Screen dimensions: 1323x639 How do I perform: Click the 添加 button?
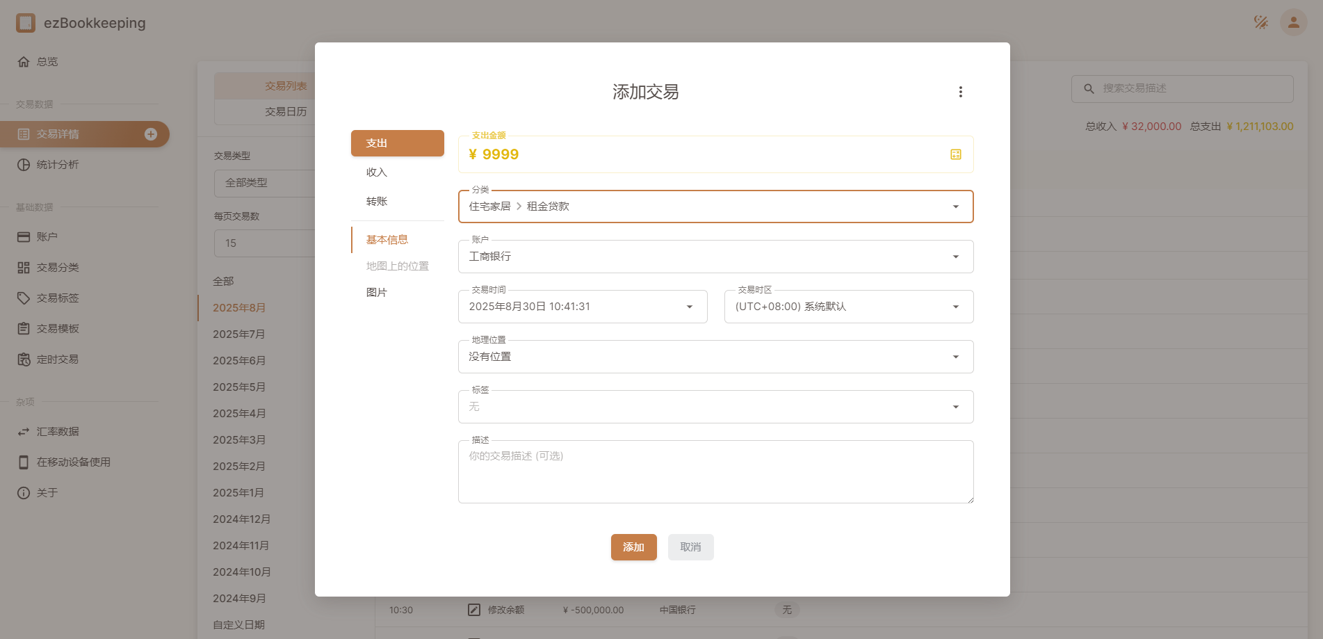coord(633,547)
